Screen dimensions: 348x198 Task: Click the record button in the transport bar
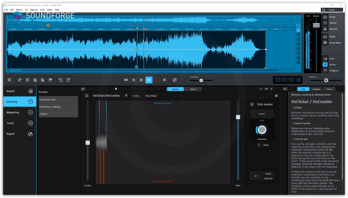[x=157, y=80]
